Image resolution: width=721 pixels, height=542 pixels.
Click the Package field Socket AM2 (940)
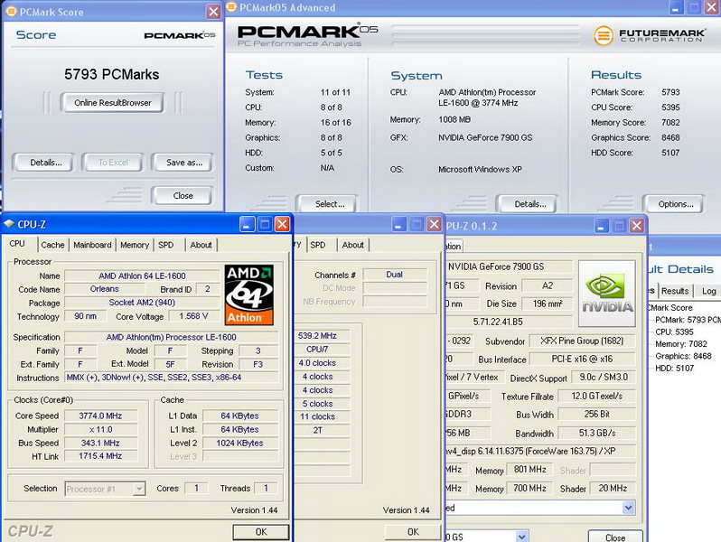pyautogui.click(x=142, y=303)
